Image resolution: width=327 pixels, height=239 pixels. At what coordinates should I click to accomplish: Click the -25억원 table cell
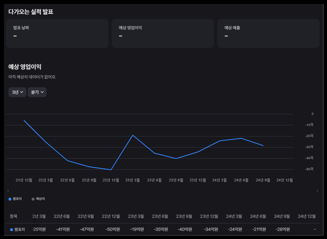click(x=39, y=230)
